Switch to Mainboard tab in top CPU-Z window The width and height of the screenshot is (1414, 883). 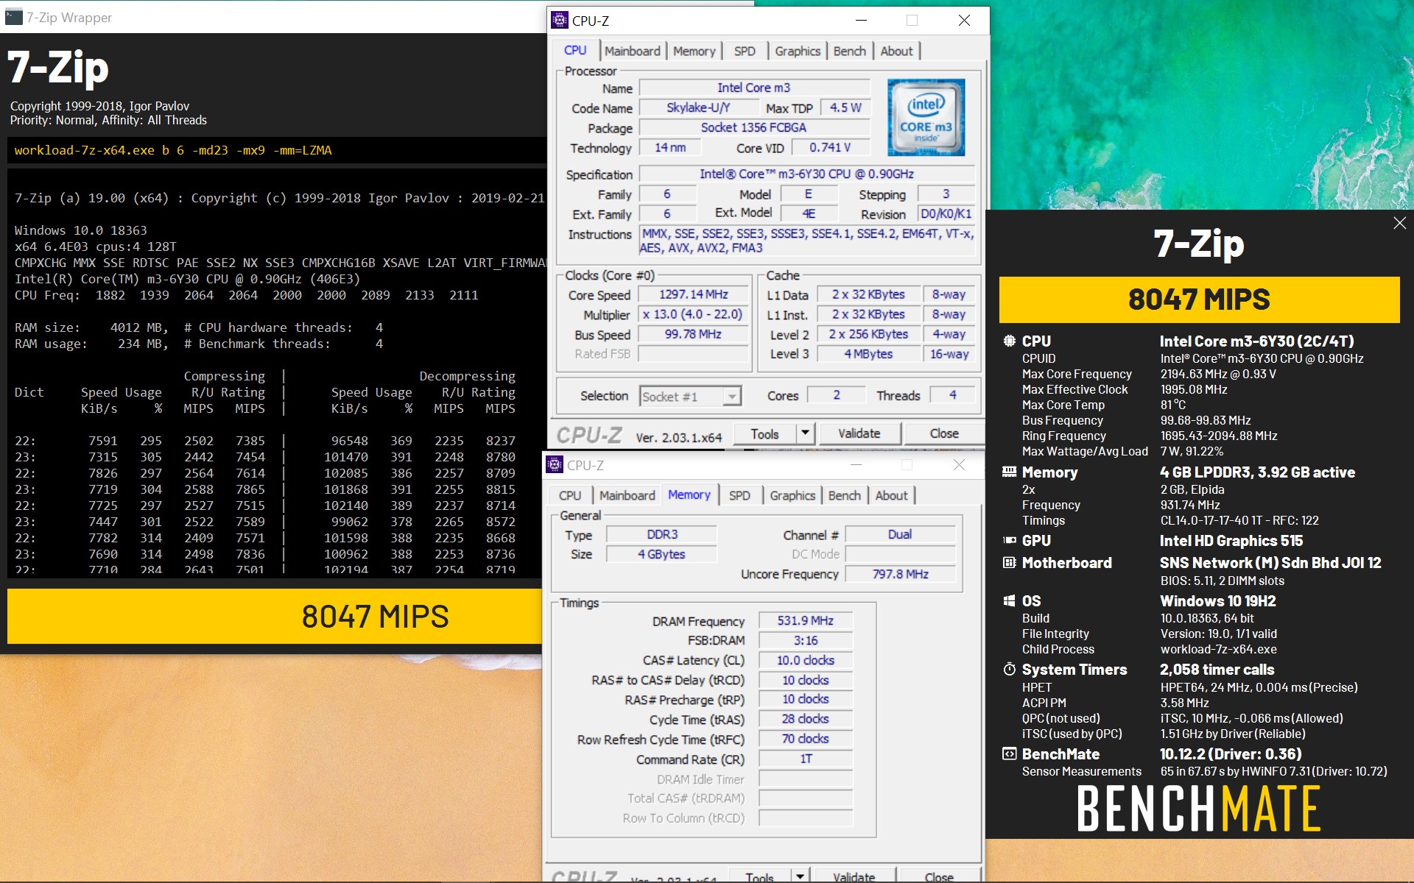point(632,51)
